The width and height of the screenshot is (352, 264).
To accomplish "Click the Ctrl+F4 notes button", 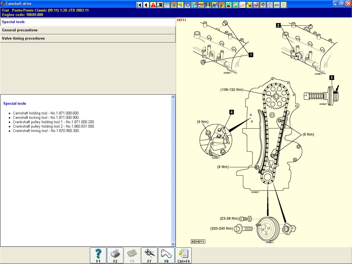I will point(183,255).
